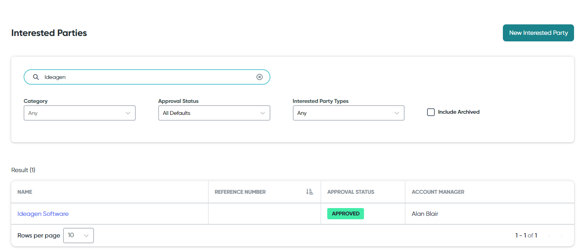Go to the next page arrow
The height and width of the screenshot is (251, 581).
562,235
